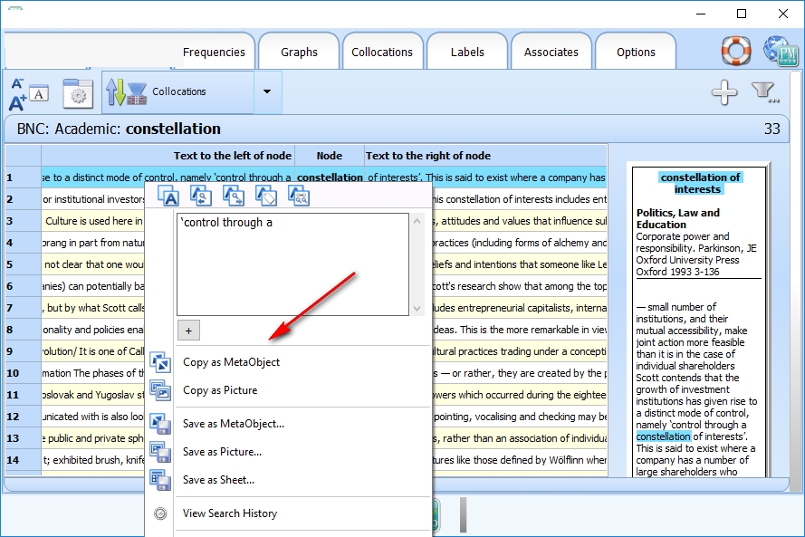Open the Labels tab
Image resolution: width=805 pixels, height=537 pixels.
pos(467,53)
